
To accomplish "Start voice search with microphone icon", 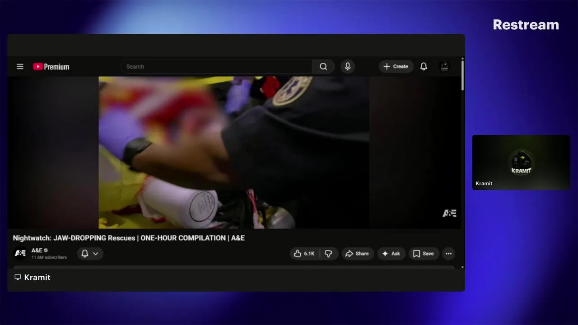I will point(348,66).
